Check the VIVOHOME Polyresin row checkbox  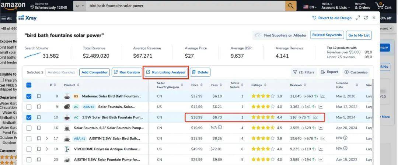(x=29, y=149)
